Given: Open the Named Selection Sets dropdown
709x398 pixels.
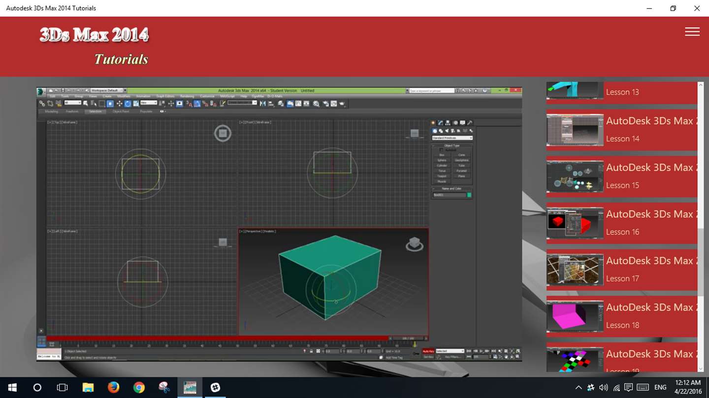Looking at the screenshot, I should [x=242, y=103].
